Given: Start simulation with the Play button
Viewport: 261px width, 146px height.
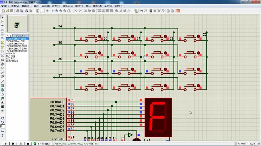Looking at the screenshot, I should (x=5, y=144).
